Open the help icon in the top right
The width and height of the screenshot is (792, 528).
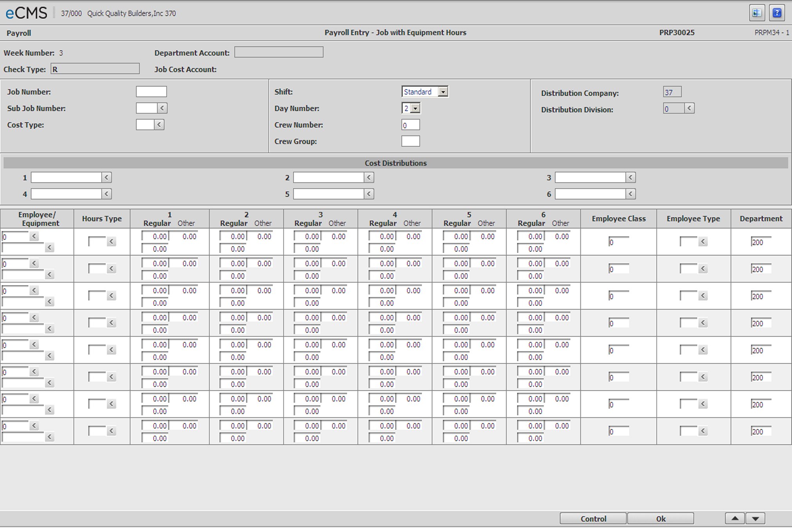point(777,13)
